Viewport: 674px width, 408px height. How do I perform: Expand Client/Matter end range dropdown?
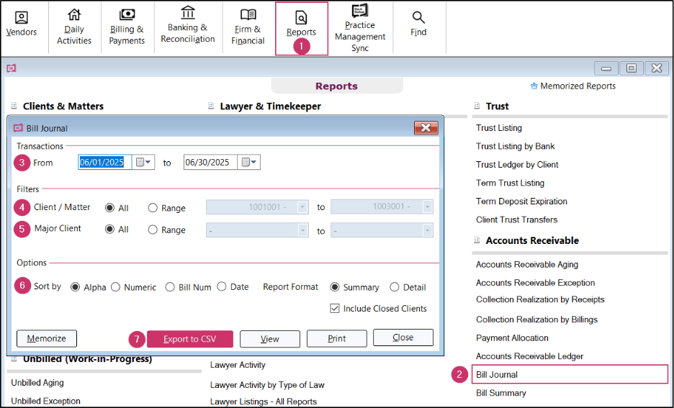(427, 207)
